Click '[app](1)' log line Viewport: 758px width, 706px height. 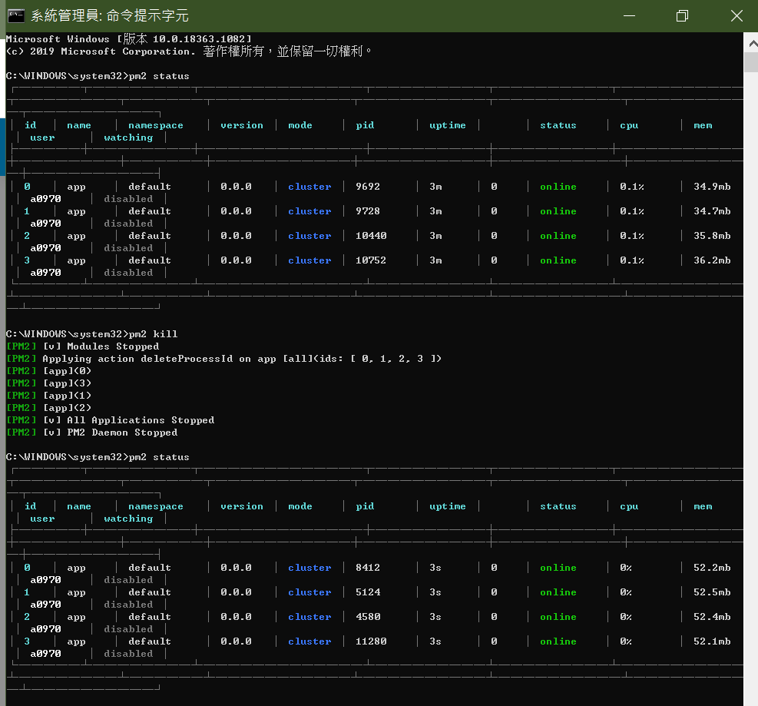coord(48,396)
